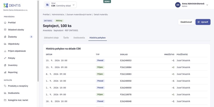Click the Dátum column header
The width and height of the screenshot is (214, 107).
coord(49,55)
